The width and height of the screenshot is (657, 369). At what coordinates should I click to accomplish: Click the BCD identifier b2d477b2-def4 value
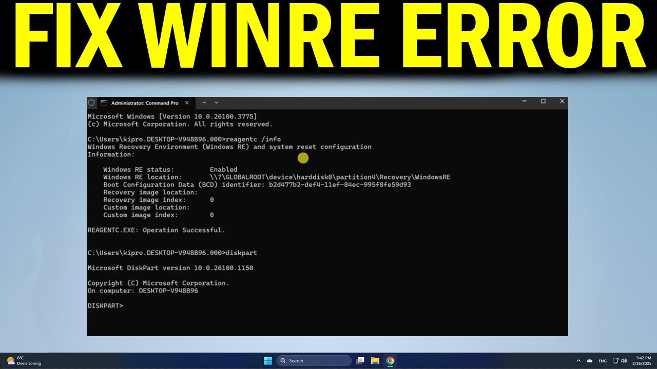[340, 184]
